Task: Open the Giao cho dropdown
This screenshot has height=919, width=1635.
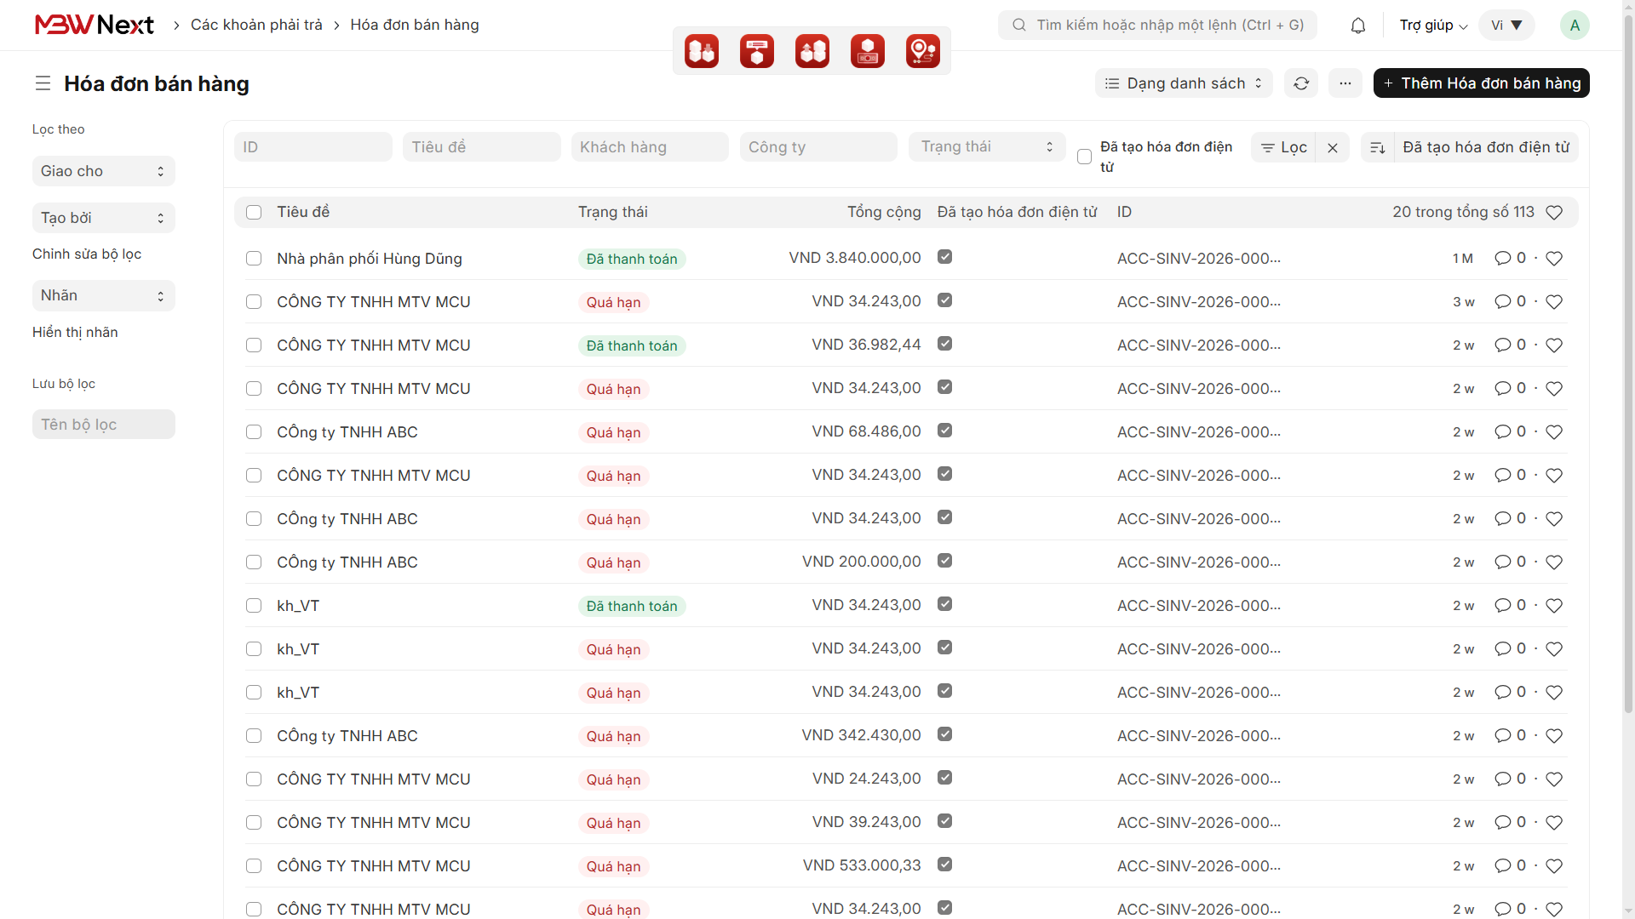Action: coord(103,171)
